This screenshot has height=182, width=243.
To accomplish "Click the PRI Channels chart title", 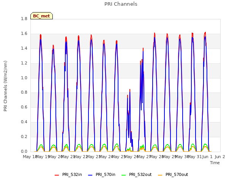I will [x=121, y=4].
